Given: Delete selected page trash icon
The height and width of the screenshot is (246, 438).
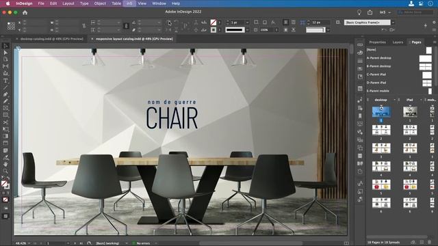Looking at the screenshot, I should [x=430, y=242].
